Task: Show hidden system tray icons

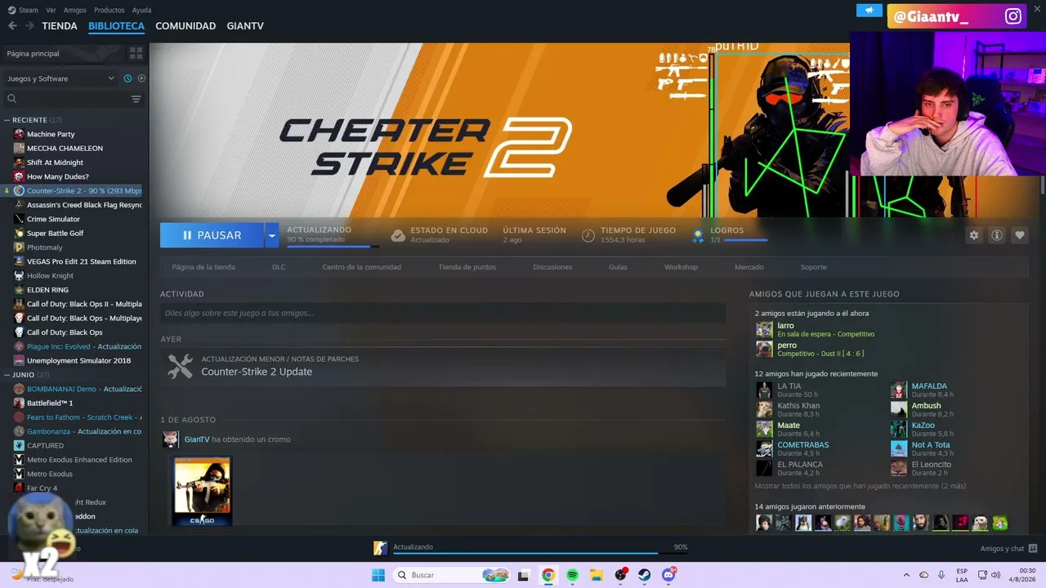Action: (906, 575)
